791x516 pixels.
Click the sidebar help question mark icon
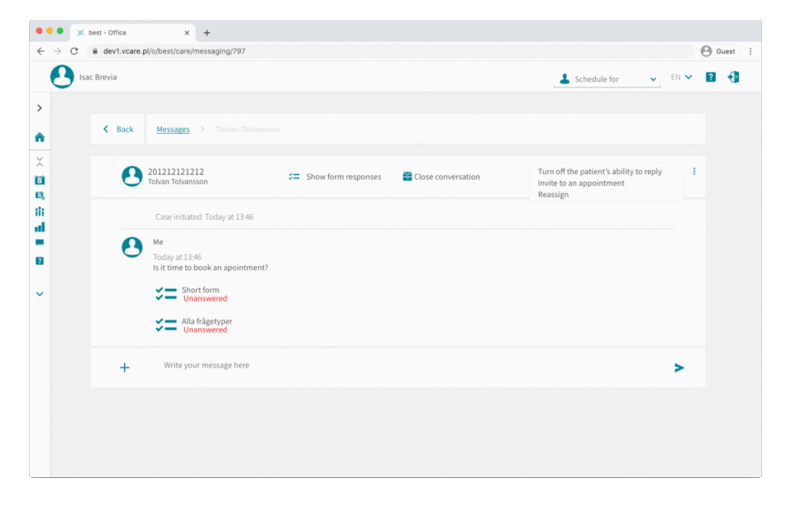tap(40, 261)
